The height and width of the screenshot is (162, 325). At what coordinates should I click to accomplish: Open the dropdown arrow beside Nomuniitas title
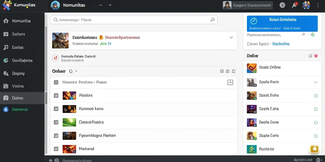tap(110, 5)
